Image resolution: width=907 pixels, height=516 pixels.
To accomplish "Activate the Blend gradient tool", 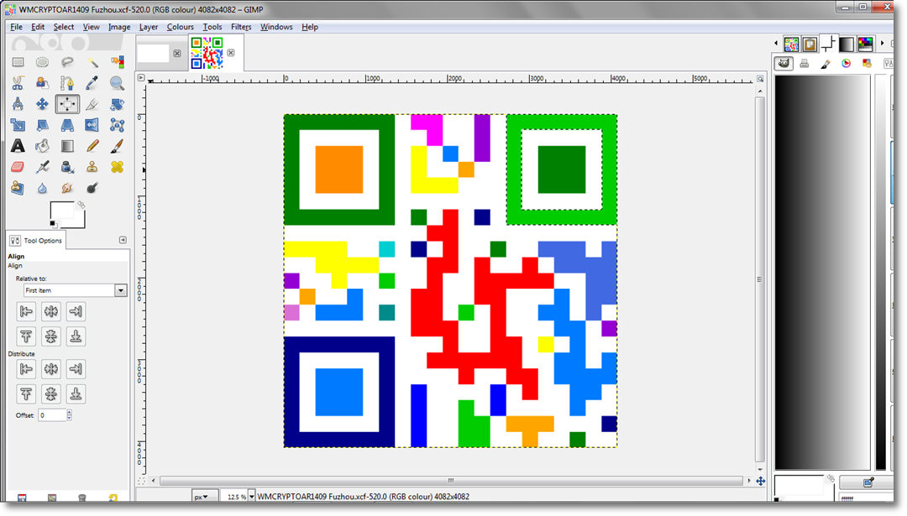I will 67,146.
